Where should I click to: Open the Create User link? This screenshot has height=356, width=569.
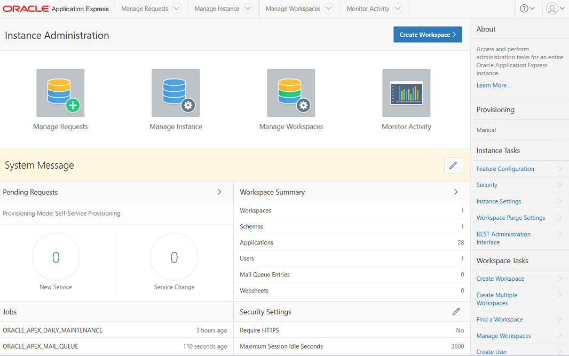pos(492,352)
